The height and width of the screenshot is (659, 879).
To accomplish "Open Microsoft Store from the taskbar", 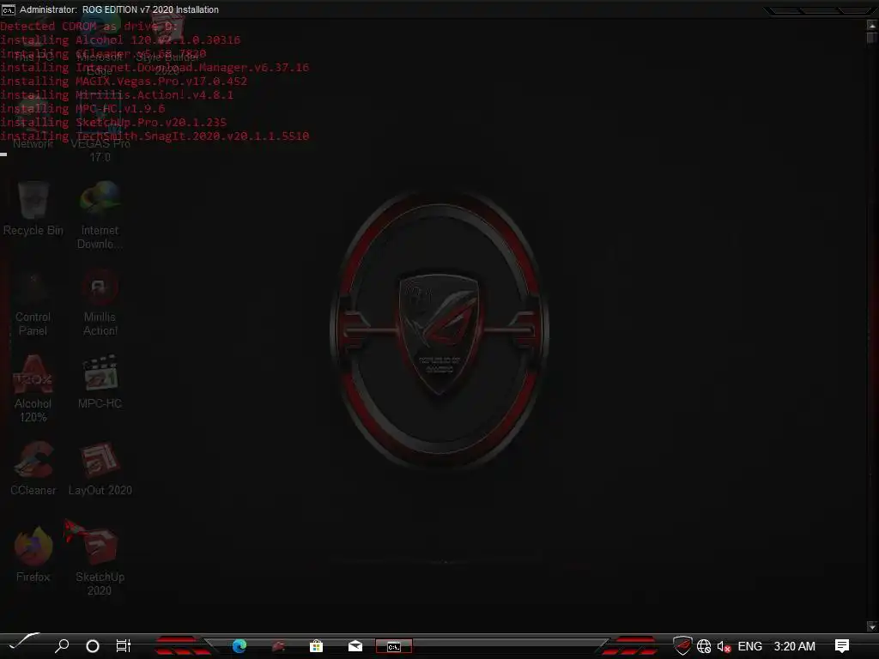I will click(x=316, y=646).
